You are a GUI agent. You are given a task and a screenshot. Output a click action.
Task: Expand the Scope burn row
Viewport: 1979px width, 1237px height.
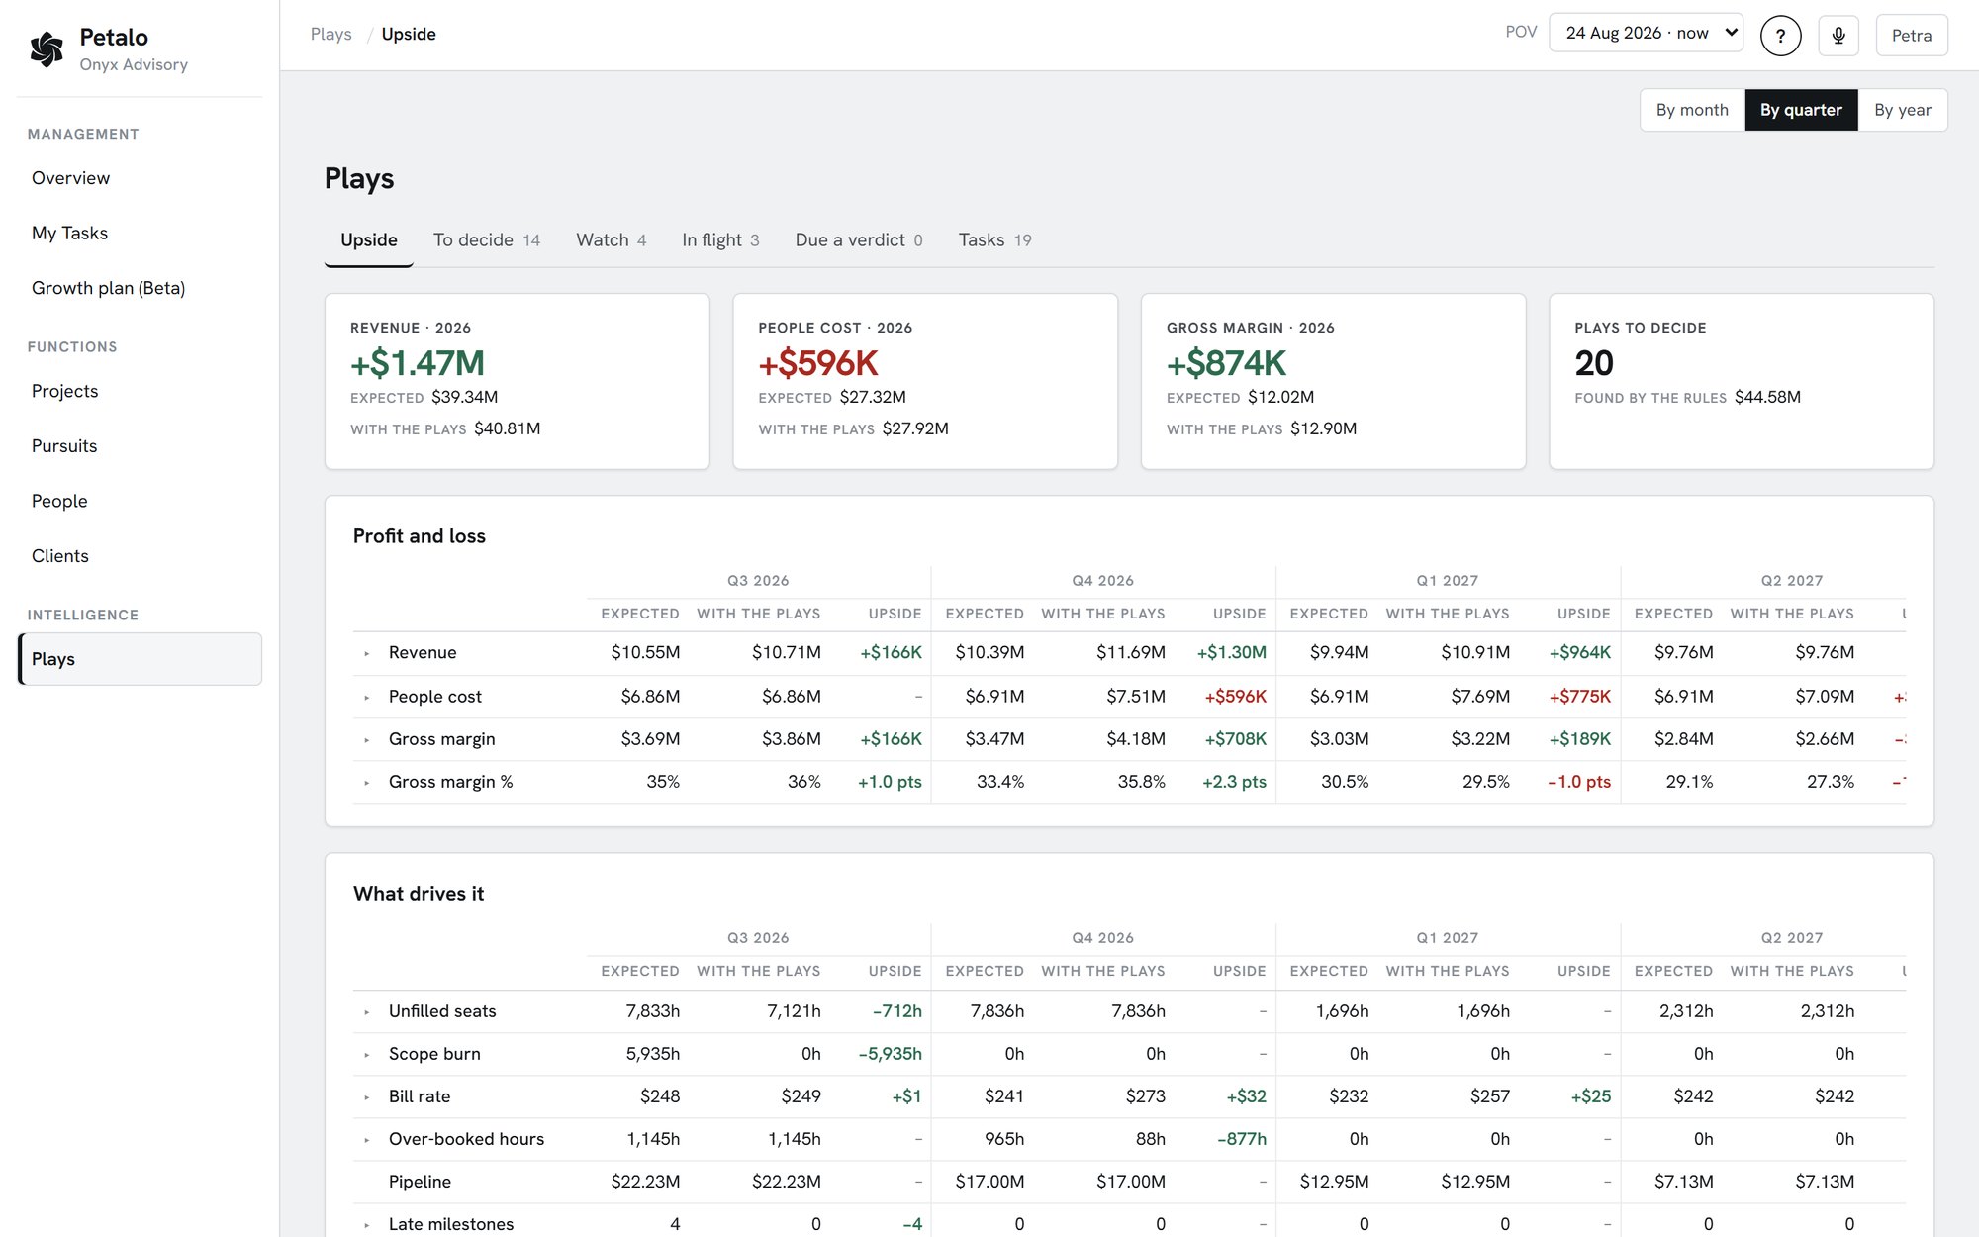pyautogui.click(x=367, y=1054)
